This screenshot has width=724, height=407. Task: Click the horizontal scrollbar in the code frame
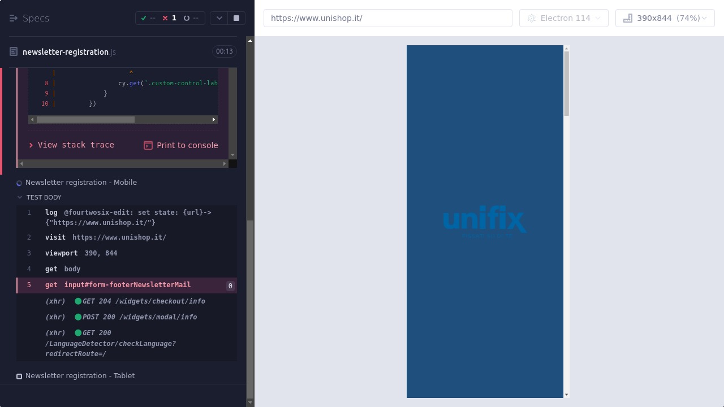86,120
